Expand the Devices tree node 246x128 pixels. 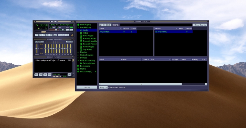[78, 58]
